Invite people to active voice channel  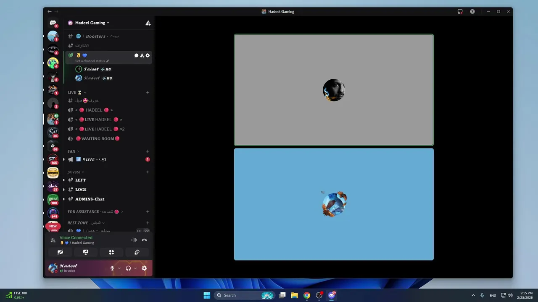click(142, 55)
